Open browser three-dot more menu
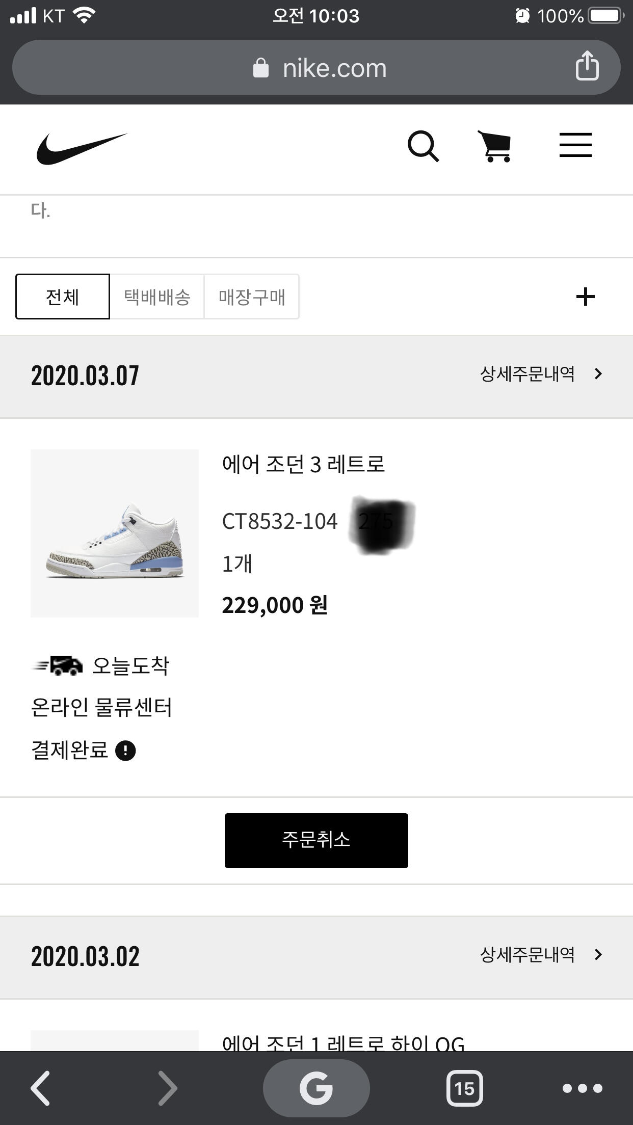This screenshot has width=633, height=1125. tap(582, 1088)
